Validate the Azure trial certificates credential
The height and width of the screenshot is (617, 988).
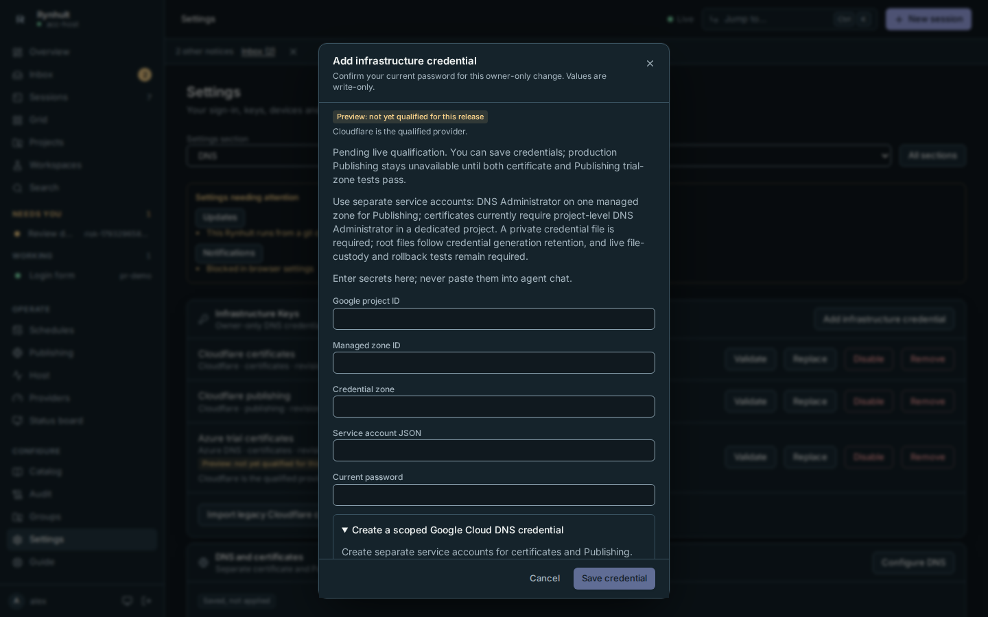[x=750, y=457]
